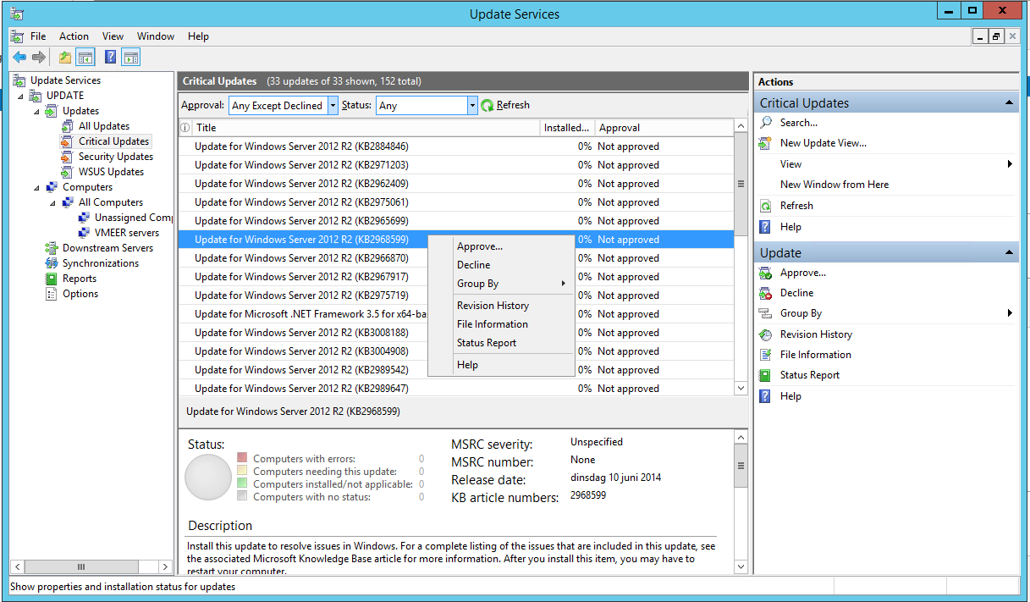Select All Updates in the tree
Screen dimensions: 1030x602
[x=104, y=126]
